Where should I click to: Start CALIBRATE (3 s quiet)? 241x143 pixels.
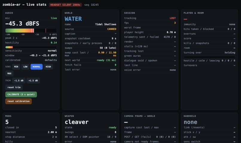(x=21, y=94)
